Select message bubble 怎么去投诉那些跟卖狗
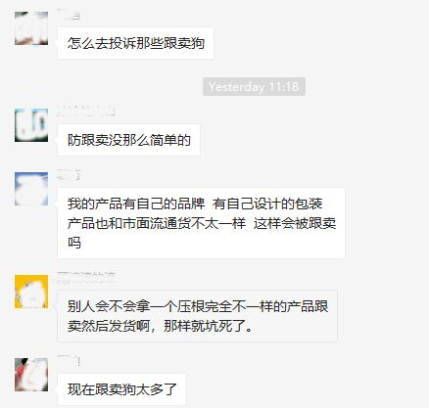 click(135, 43)
